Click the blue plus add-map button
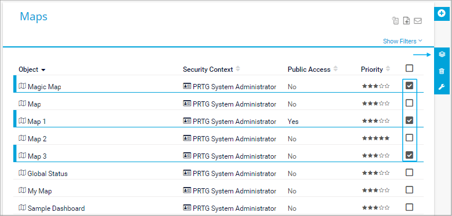The image size is (452, 216). (x=442, y=13)
